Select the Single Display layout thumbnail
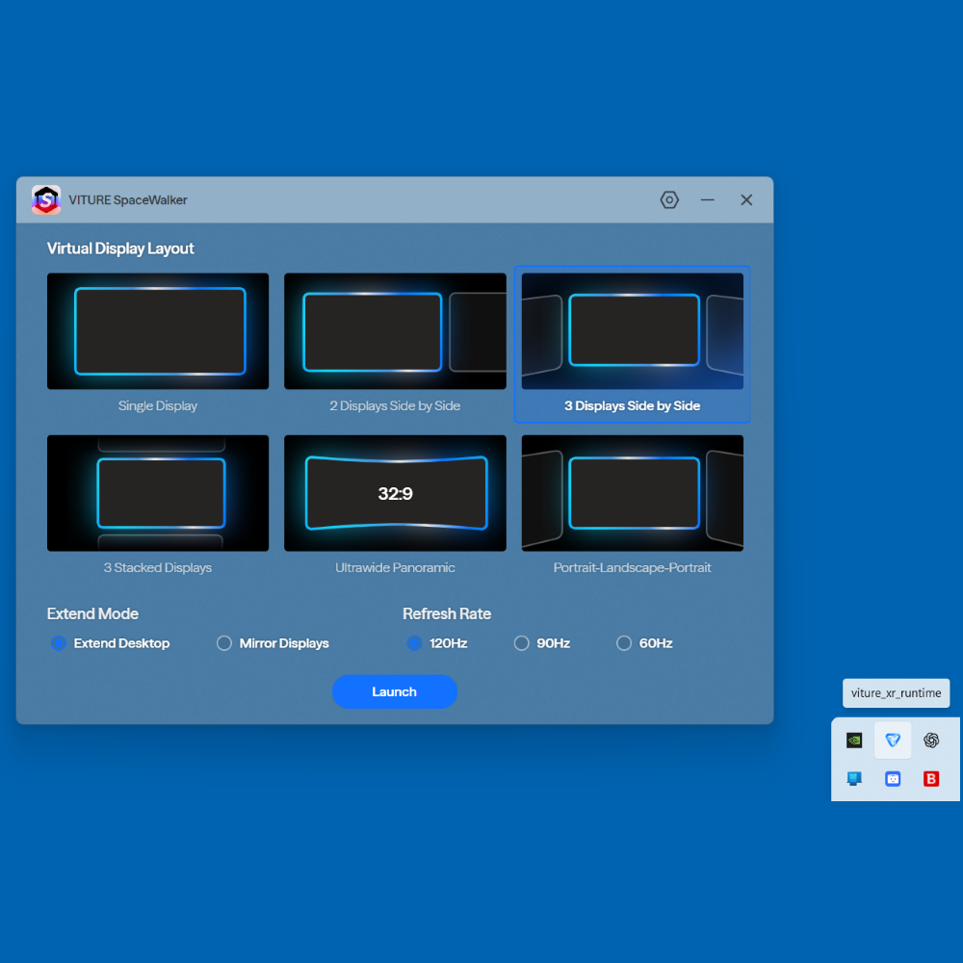 158,331
